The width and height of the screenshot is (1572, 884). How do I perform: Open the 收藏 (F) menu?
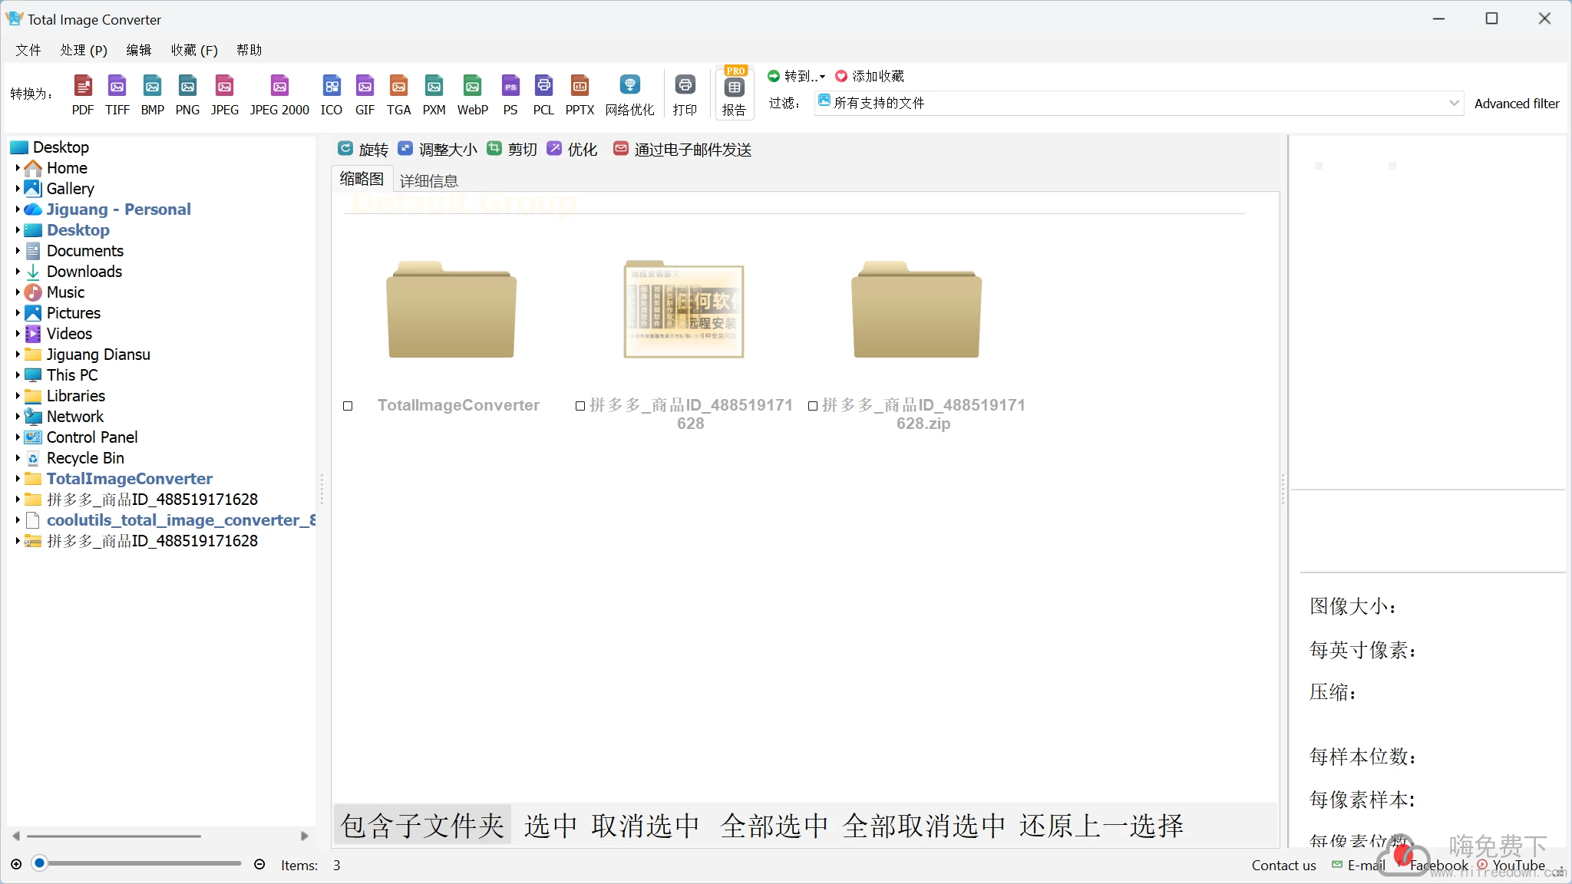pyautogui.click(x=194, y=50)
